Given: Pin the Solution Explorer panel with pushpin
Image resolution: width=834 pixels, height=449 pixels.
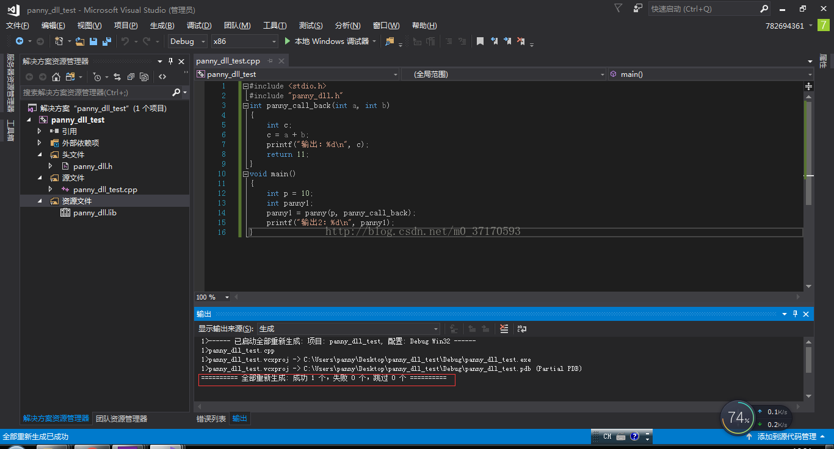Looking at the screenshot, I should point(170,61).
